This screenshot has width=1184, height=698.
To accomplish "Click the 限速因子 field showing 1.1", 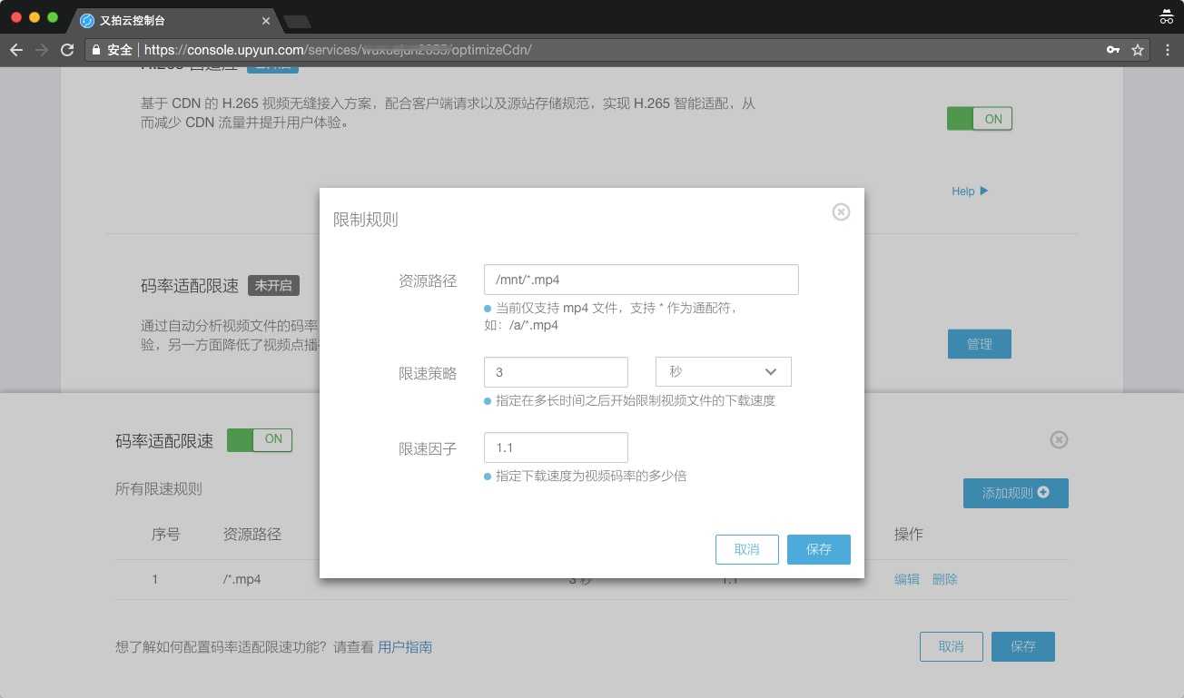I will [x=556, y=447].
